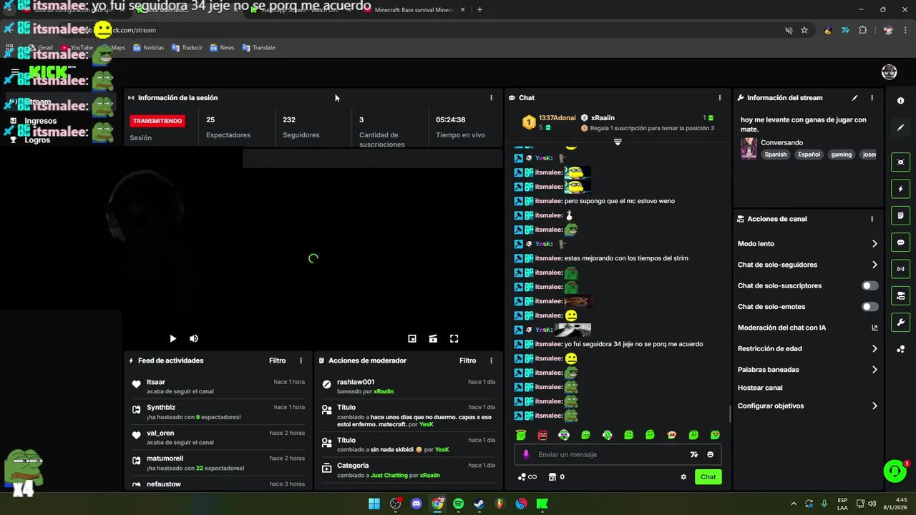Click the gaming stream tag
The image size is (916, 515).
841,154
